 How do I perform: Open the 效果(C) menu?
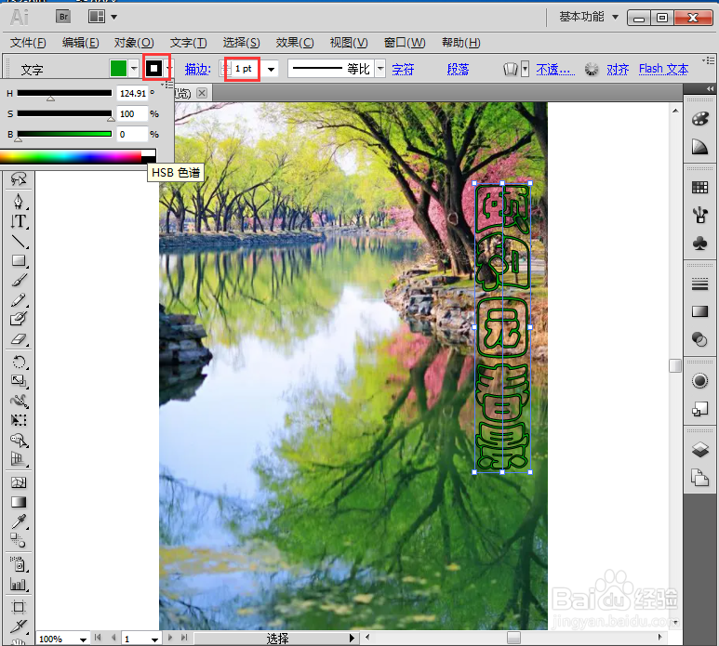click(x=295, y=43)
